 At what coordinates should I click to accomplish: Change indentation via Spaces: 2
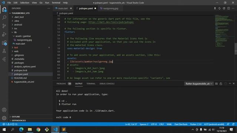(144, 124)
